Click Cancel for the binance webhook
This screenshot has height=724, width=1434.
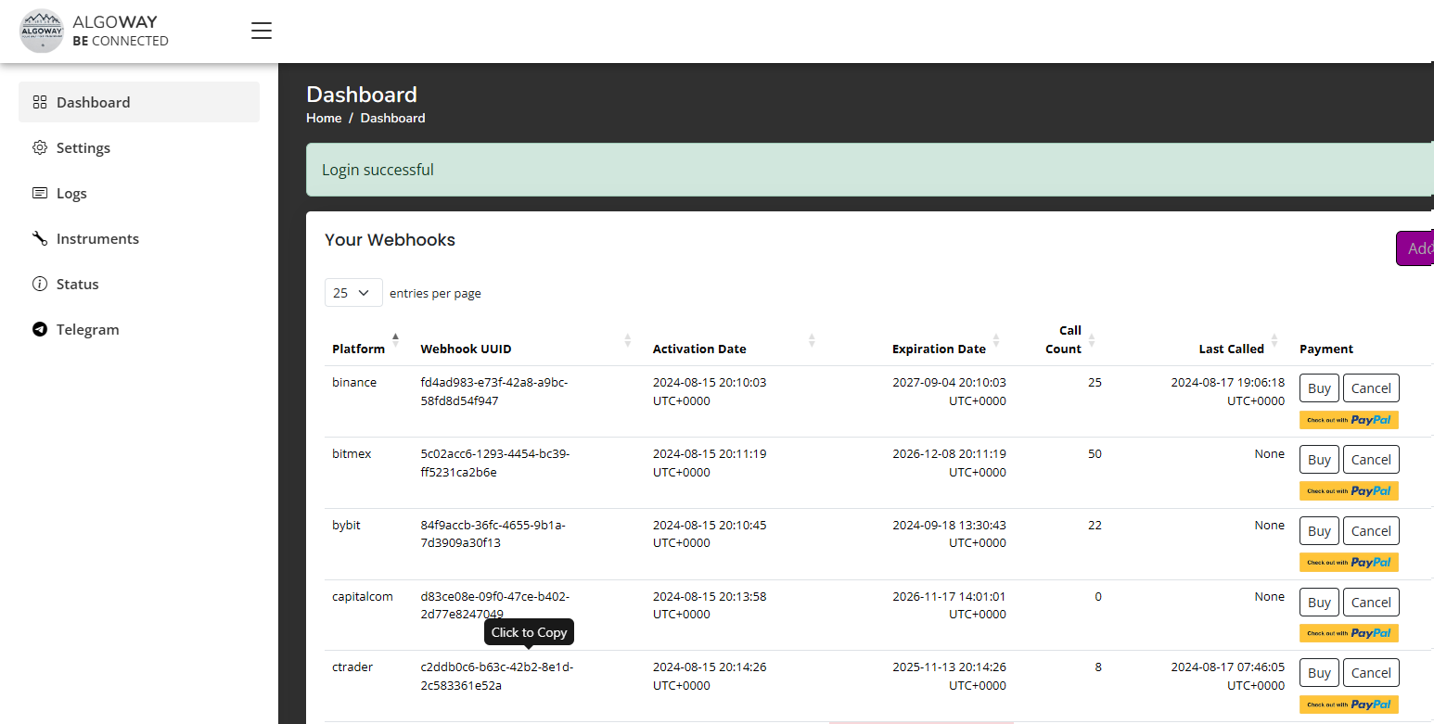point(1371,388)
